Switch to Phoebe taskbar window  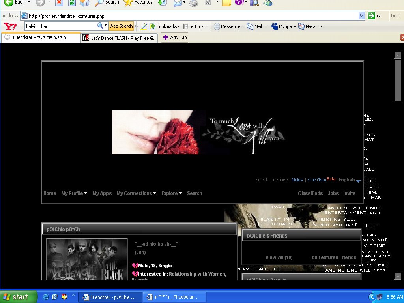174,297
